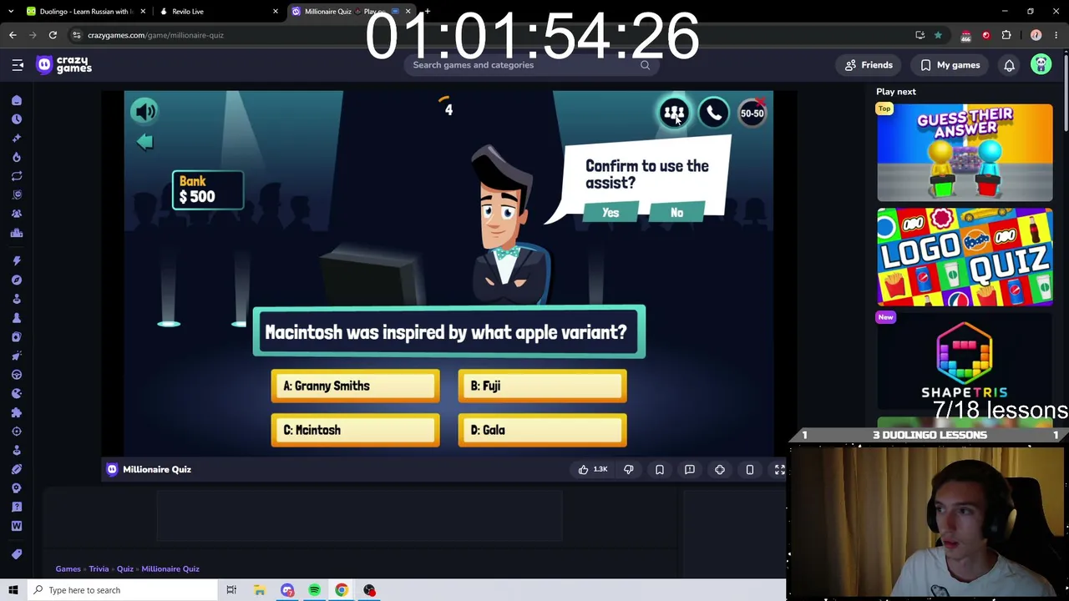Click the Trivia breadcrumb link

click(x=99, y=568)
